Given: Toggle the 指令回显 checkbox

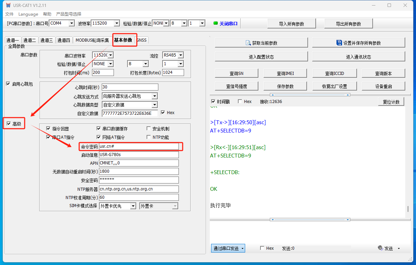Looking at the screenshot, I should (48, 129).
